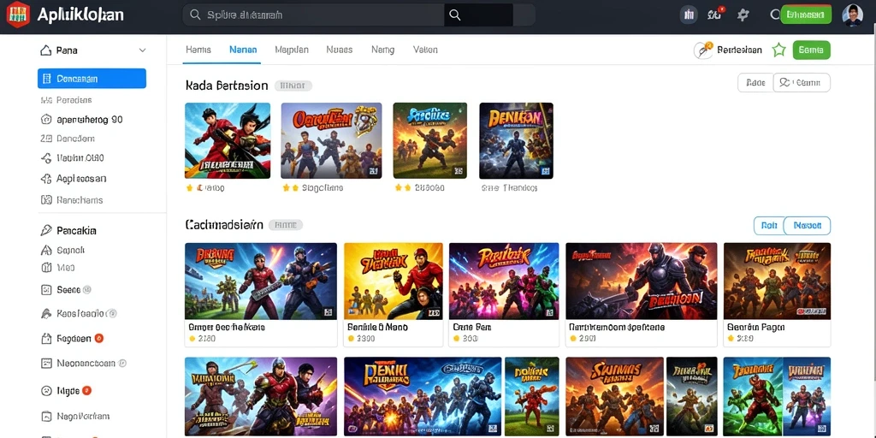Expand the Pana chevron in the sidebar
The height and width of the screenshot is (438, 876).
pos(143,50)
